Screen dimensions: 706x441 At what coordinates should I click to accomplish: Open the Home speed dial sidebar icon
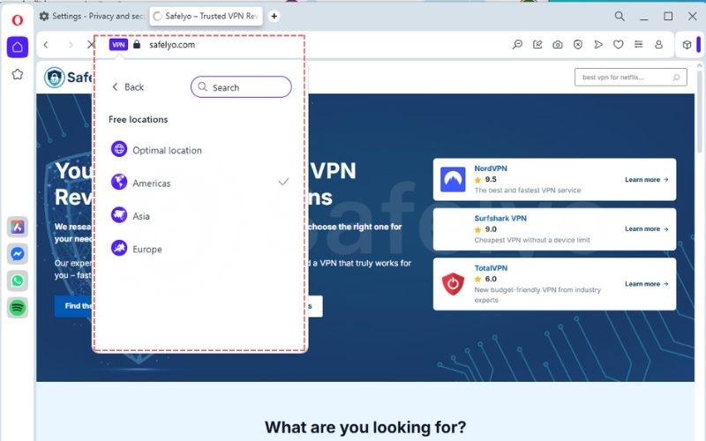pyautogui.click(x=18, y=47)
